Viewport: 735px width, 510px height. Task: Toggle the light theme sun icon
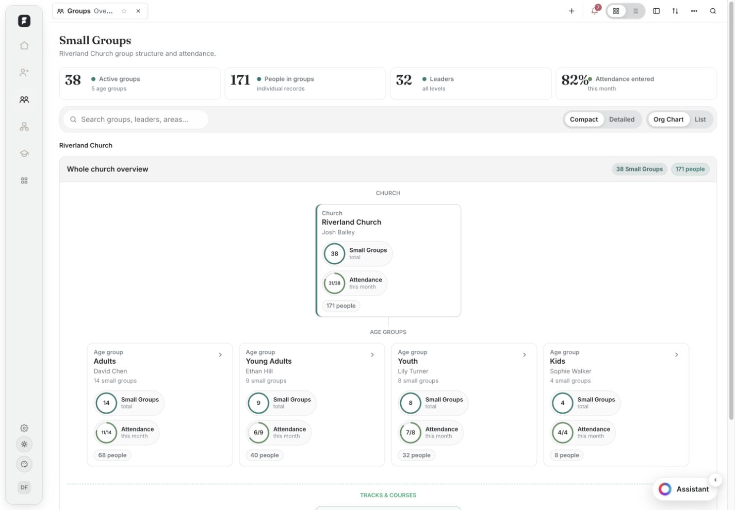tap(24, 445)
